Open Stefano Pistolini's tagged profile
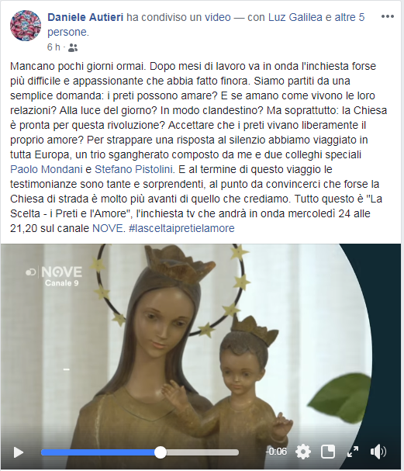The image size is (404, 471). pyautogui.click(x=133, y=169)
